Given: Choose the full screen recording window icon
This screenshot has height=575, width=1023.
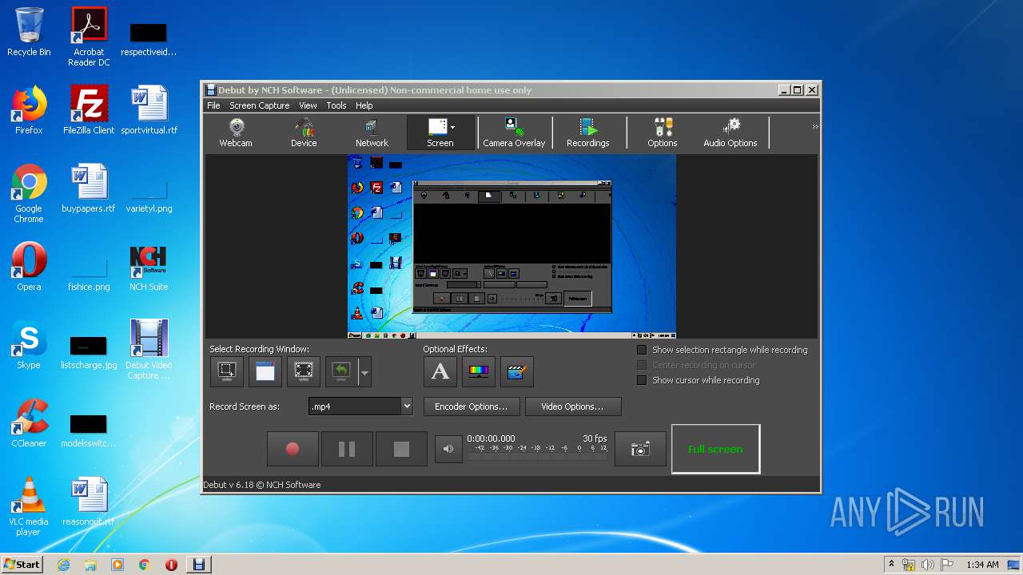Looking at the screenshot, I should pos(304,371).
